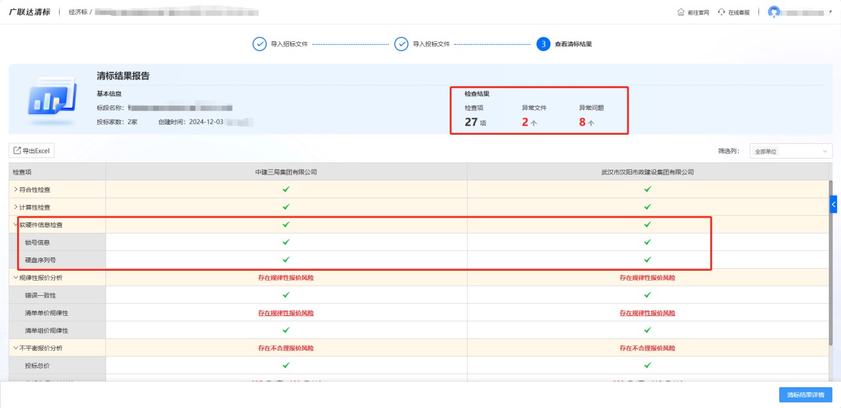Screen dimensions: 841x408
Task: Click 投标家数: 2家 info text
Action: 117,122
